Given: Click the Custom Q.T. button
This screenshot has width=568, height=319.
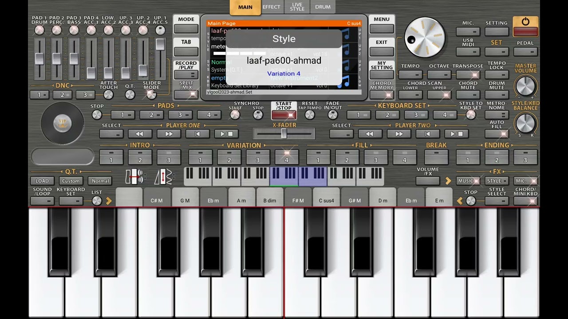Looking at the screenshot, I should coord(71,181).
